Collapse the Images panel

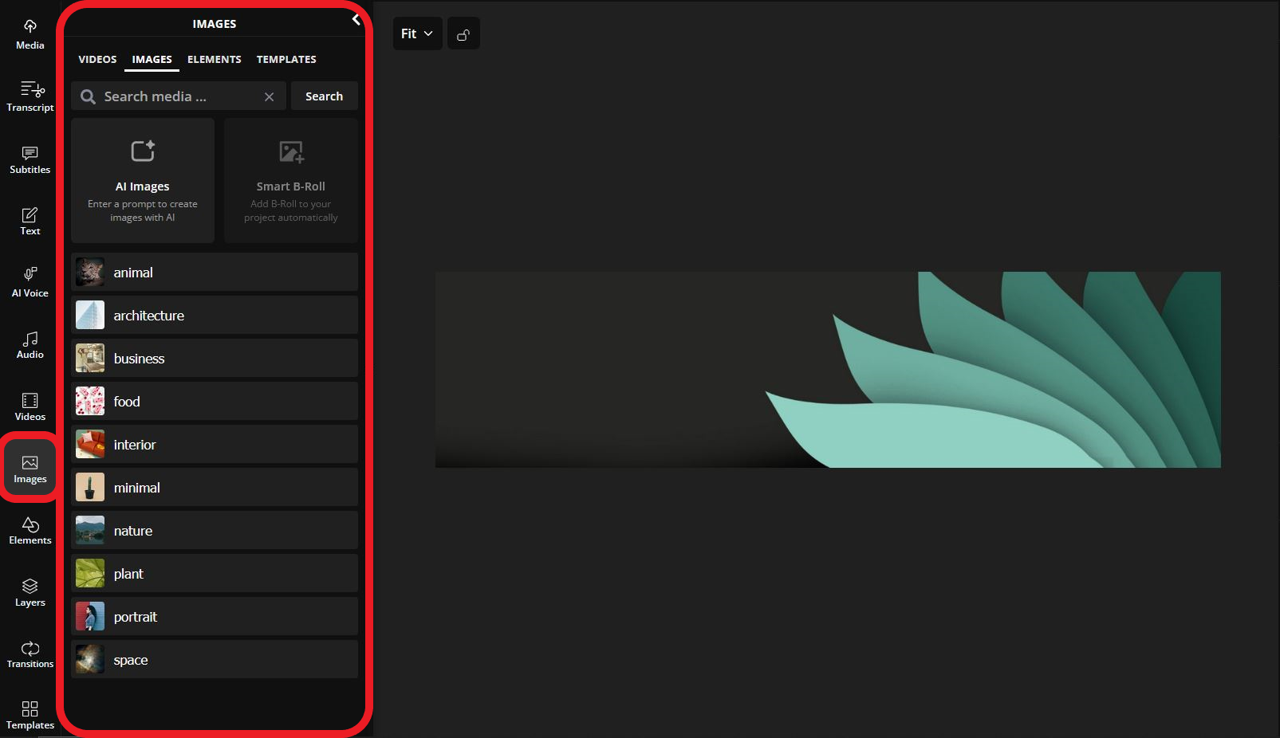pos(356,21)
